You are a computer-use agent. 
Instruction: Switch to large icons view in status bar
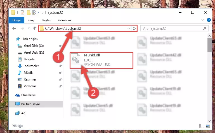click(208, 126)
